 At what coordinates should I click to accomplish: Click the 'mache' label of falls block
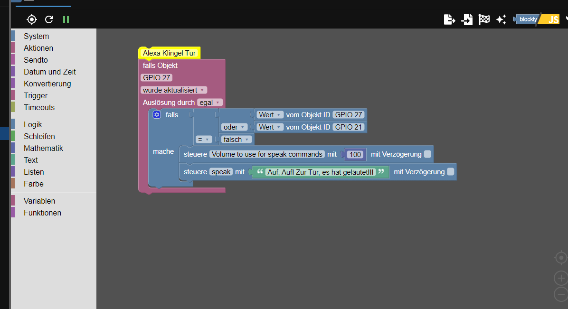(163, 151)
